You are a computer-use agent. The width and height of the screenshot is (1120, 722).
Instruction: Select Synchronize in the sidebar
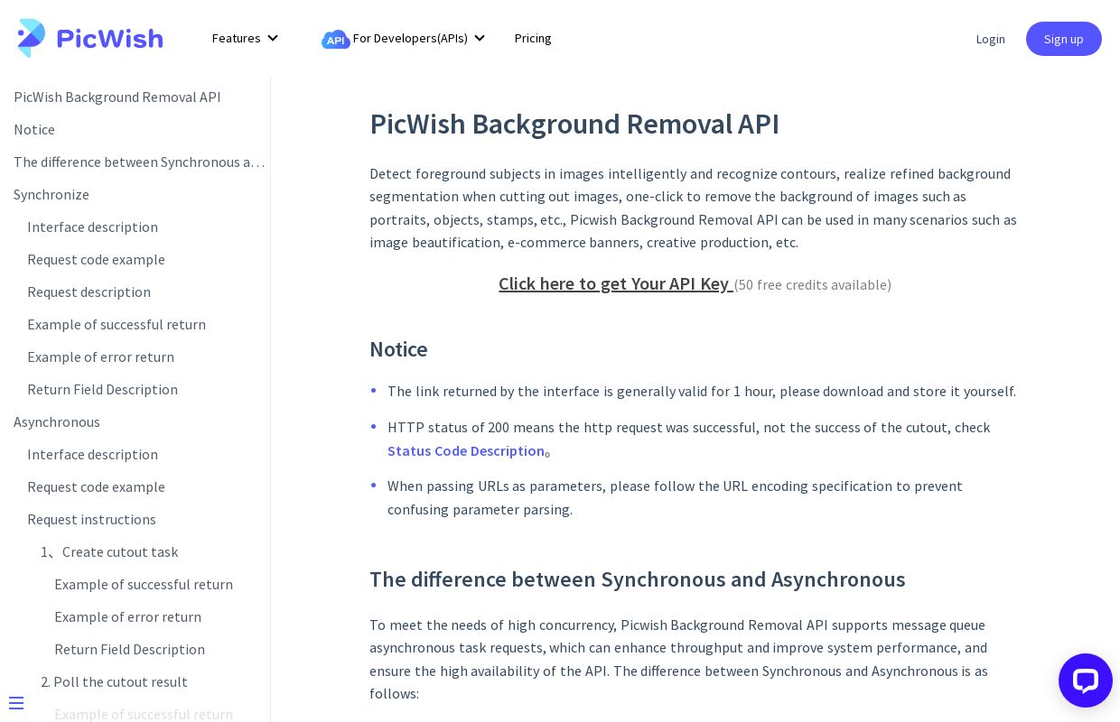point(51,194)
